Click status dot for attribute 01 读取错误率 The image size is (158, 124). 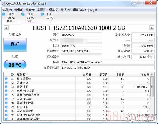6,79
